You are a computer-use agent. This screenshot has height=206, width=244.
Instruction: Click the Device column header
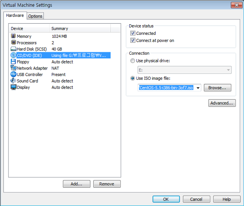(x=29, y=29)
